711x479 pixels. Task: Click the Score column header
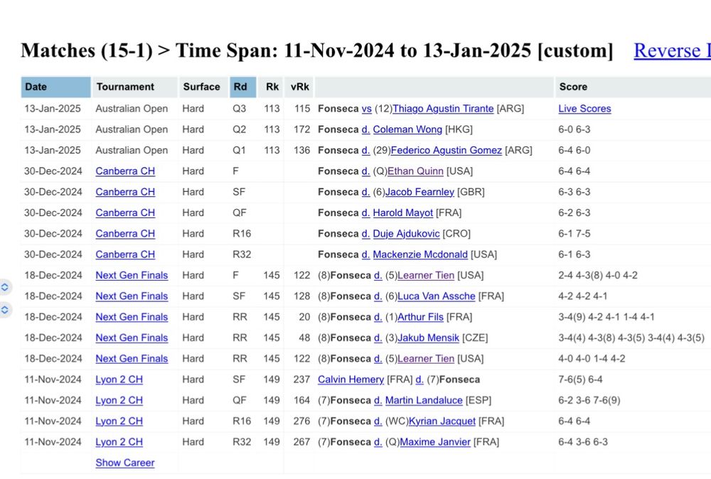point(633,87)
